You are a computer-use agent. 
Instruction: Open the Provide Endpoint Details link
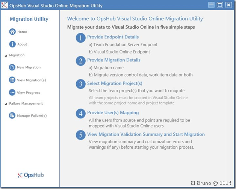113,37
